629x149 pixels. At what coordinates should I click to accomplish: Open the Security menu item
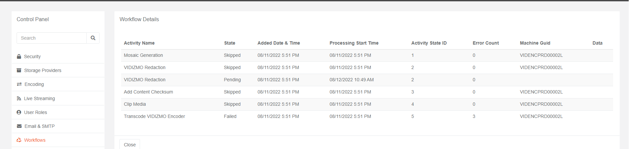click(x=32, y=56)
